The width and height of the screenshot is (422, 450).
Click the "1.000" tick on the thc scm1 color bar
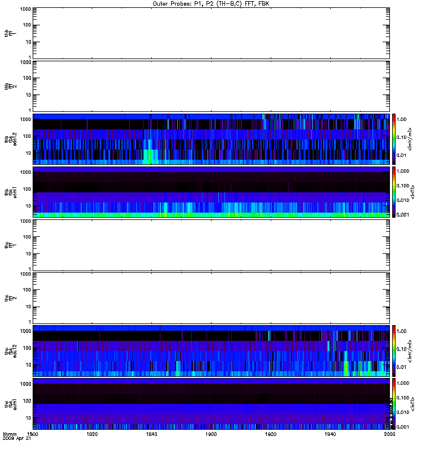click(x=403, y=383)
